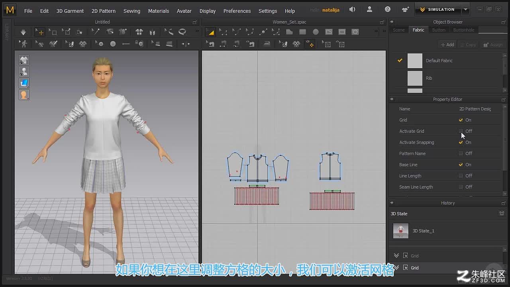Image resolution: width=510 pixels, height=287 pixels.
Task: Select the Edit Sewing machine tool
Action: click(x=211, y=44)
